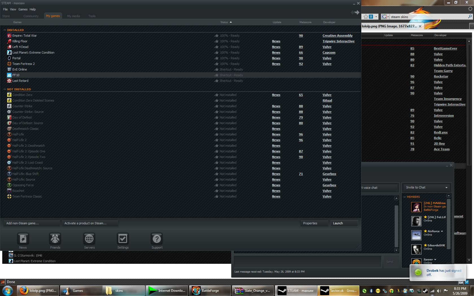Collapse the MEMBERS list in chat window
The image size is (474, 296).
tap(405, 197)
